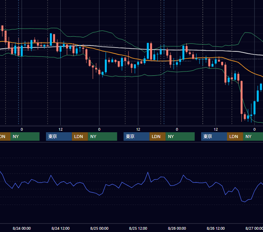Click hour label 12 above 8/26 12:00
The height and width of the screenshot is (232, 263).
pyautogui.click(x=216, y=130)
